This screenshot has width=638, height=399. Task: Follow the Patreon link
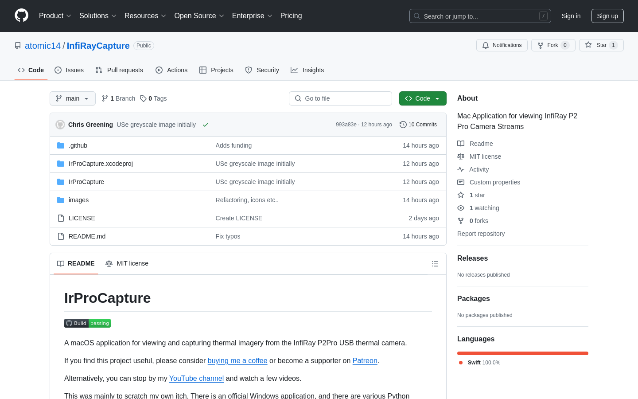click(365, 360)
